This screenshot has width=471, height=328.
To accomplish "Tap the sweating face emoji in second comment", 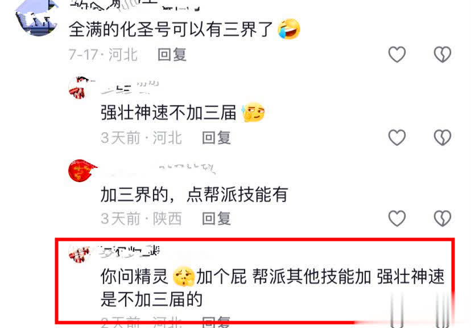I will tap(253, 112).
